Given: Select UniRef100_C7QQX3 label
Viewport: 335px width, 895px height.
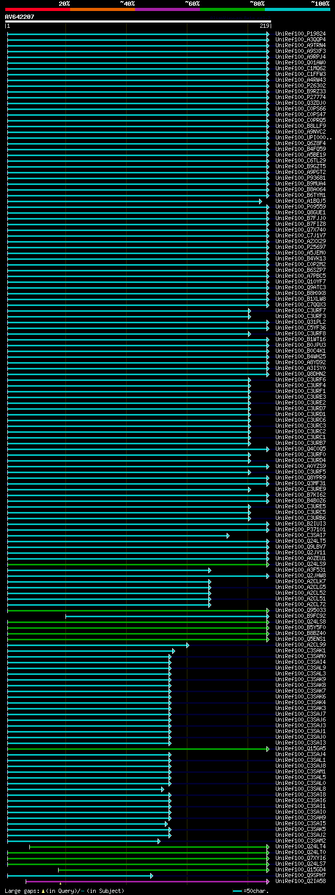Looking at the screenshot, I should click(300, 304).
